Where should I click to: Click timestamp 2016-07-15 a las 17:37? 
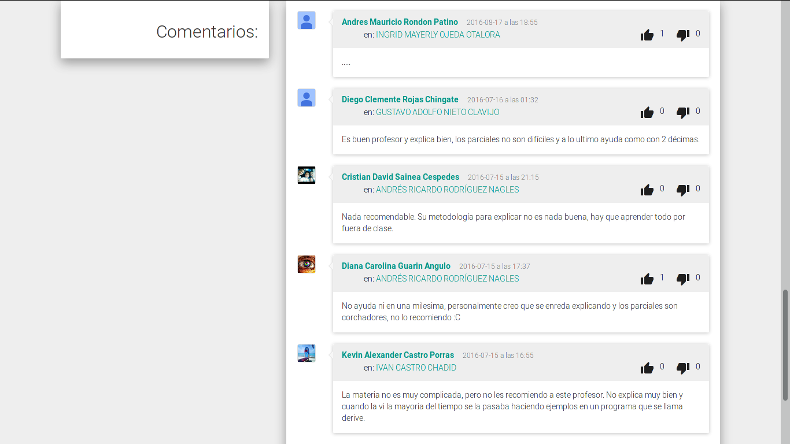[x=494, y=267]
